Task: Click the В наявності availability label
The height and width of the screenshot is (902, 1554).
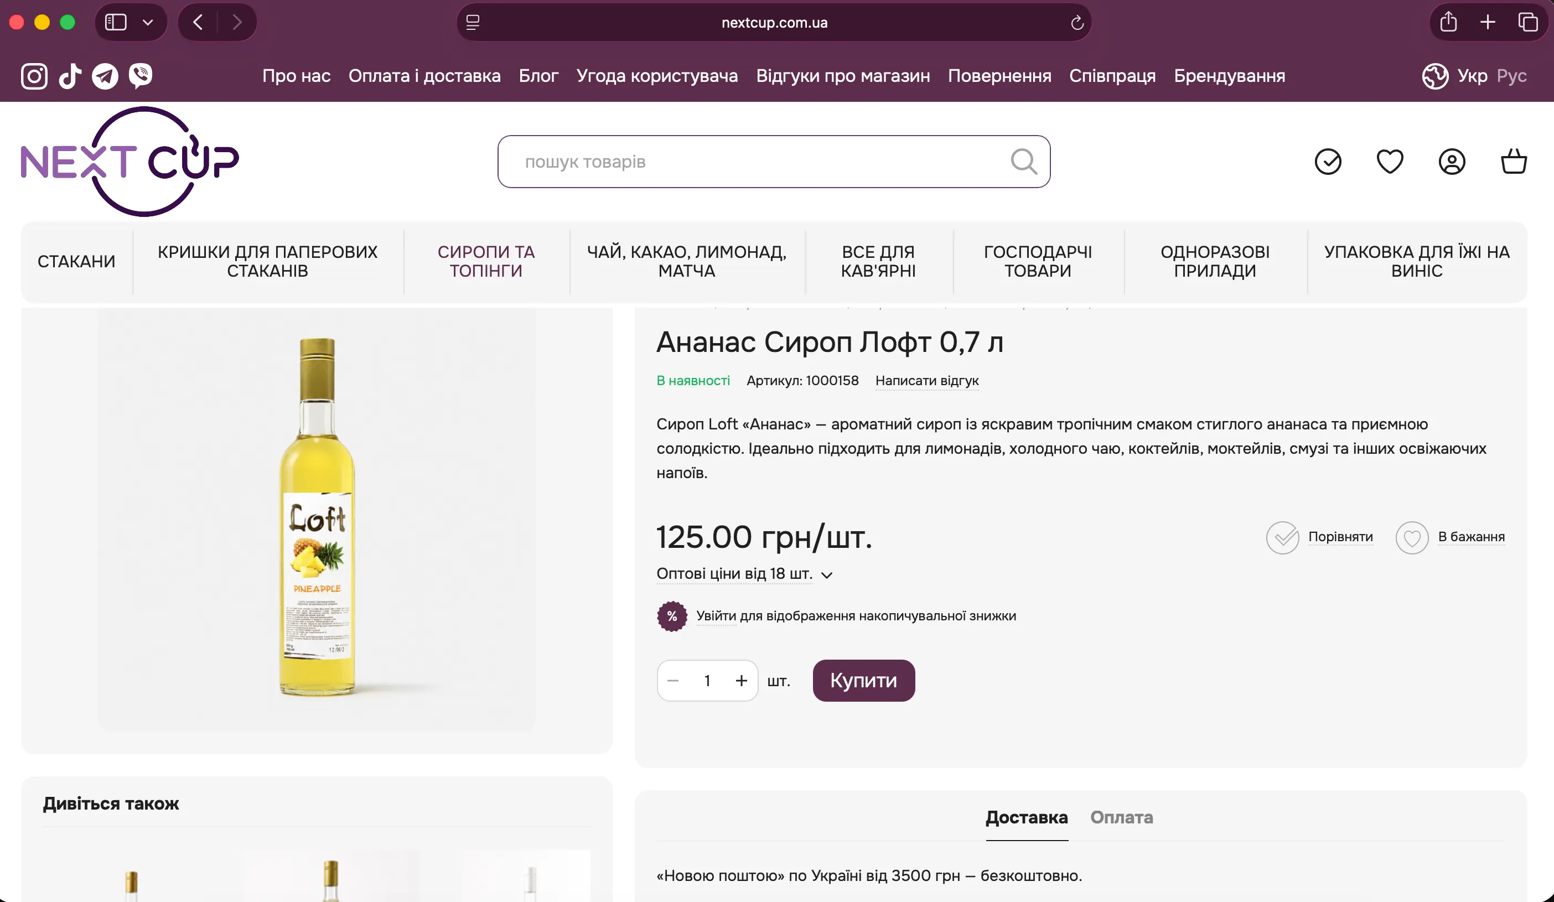Action: click(693, 380)
